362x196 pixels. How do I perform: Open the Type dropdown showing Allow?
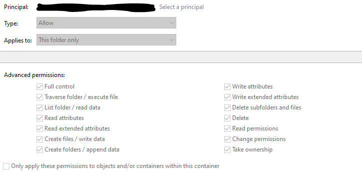coord(106,23)
